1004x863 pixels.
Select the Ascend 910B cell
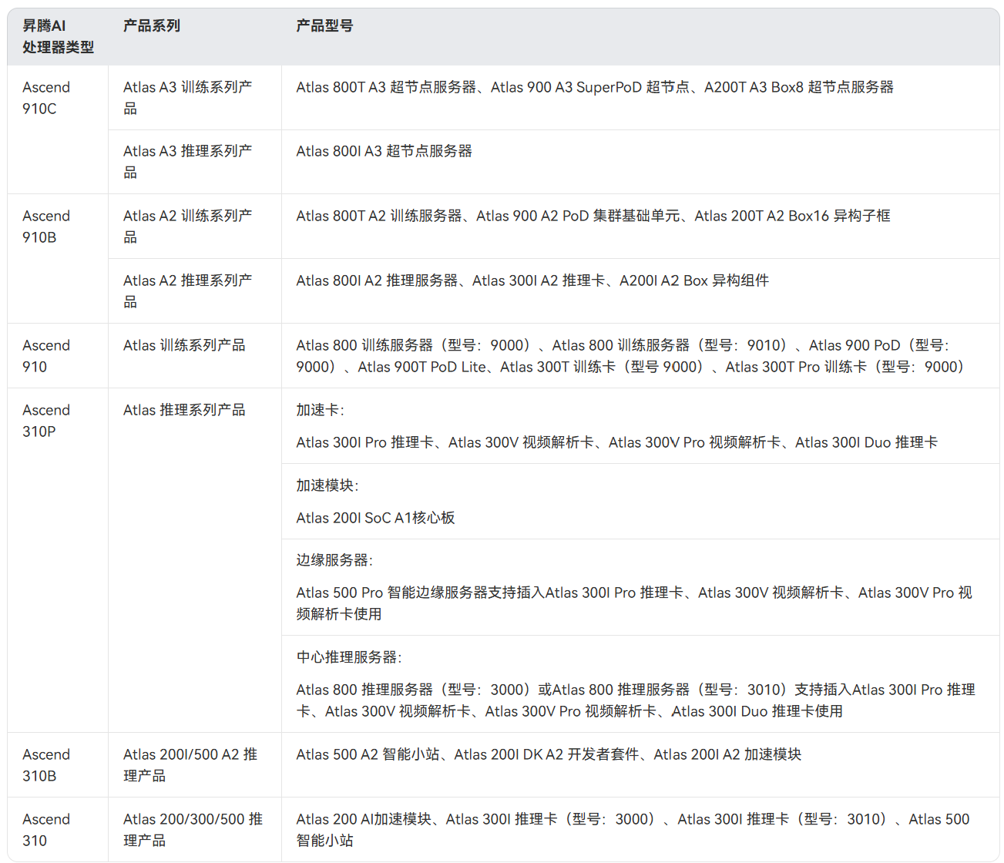pos(46,226)
